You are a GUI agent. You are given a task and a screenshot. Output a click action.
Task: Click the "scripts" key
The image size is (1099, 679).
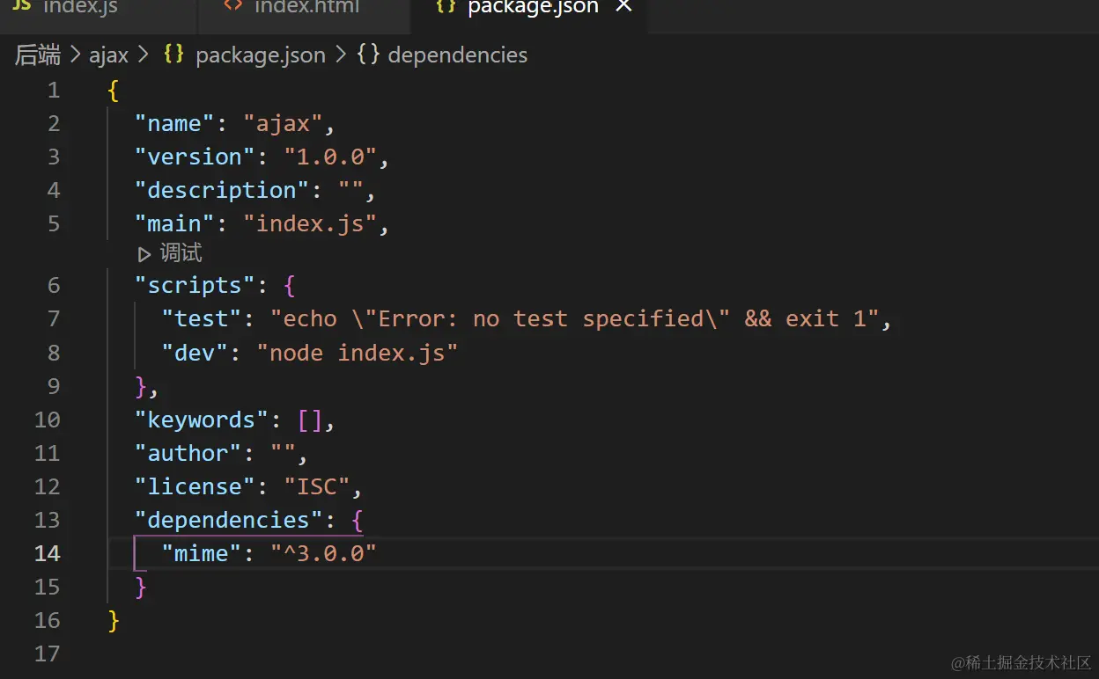pos(195,286)
